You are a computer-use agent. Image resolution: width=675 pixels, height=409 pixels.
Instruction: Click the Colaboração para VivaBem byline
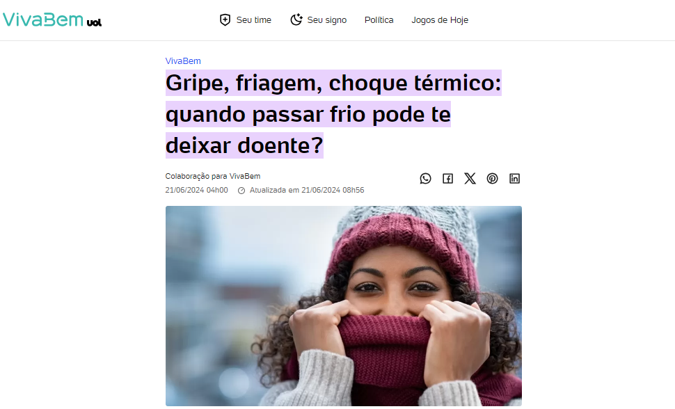[x=213, y=176]
